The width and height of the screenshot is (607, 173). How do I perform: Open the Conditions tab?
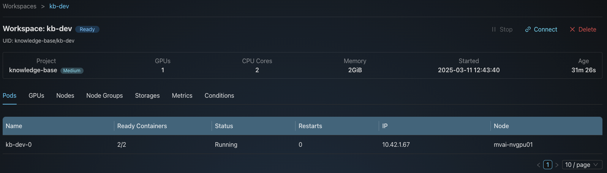tap(219, 95)
